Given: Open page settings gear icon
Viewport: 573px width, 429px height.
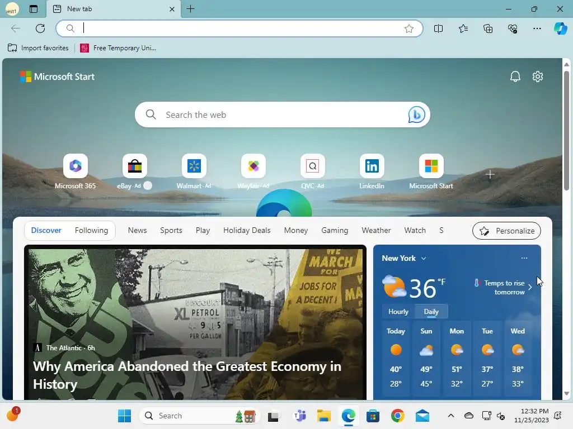Looking at the screenshot, I should (x=538, y=77).
